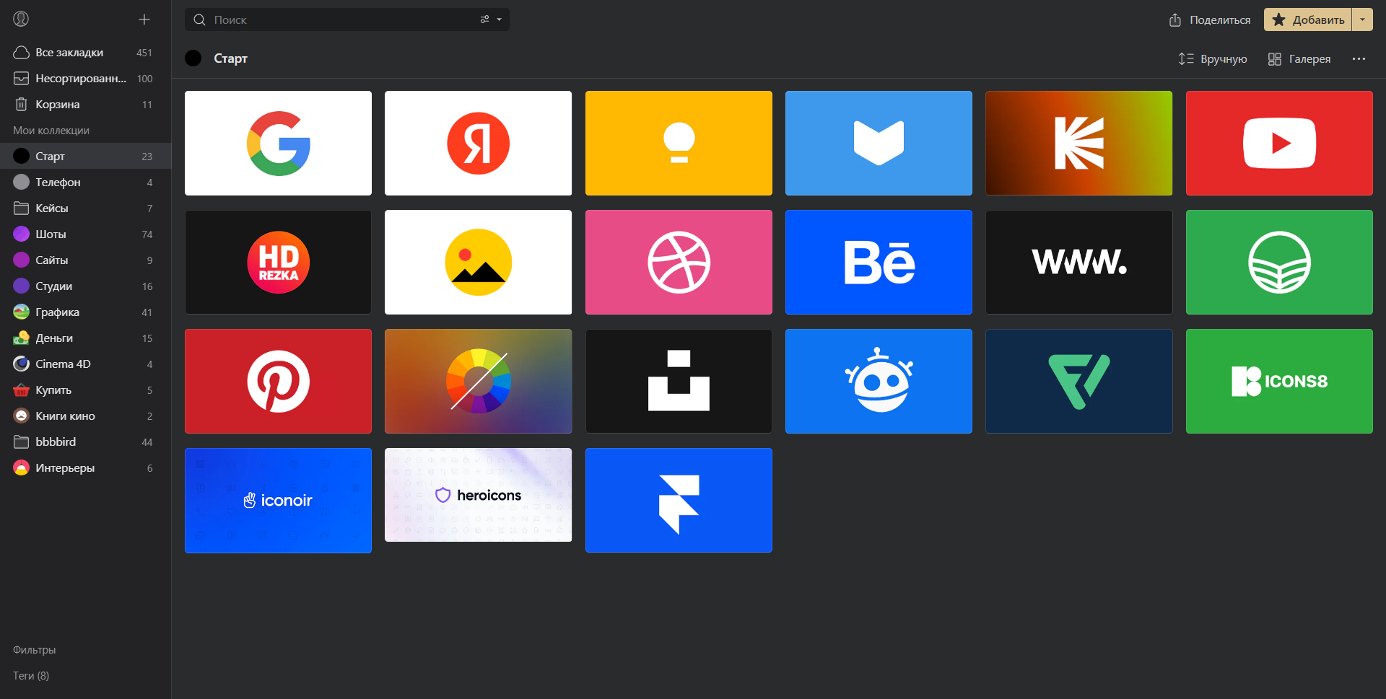Expand the Теги (8) section
The width and height of the screenshot is (1386, 699).
[31, 675]
